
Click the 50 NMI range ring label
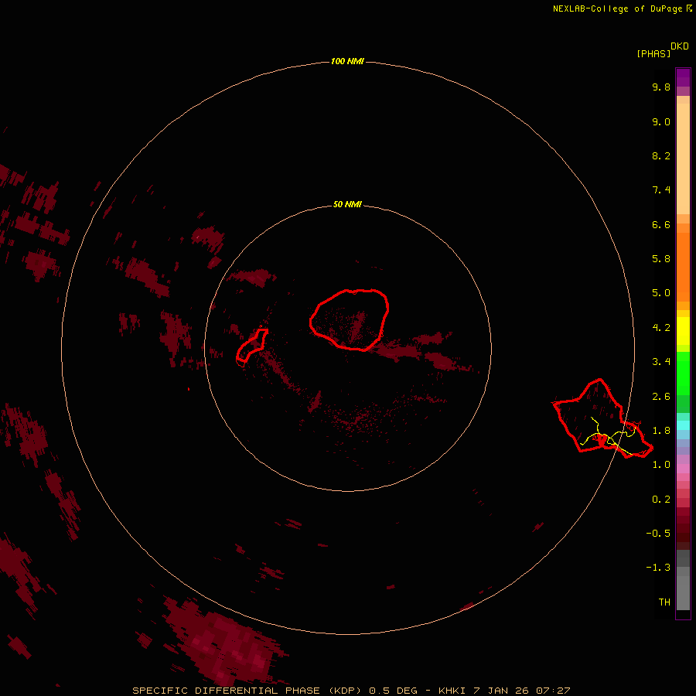(347, 204)
